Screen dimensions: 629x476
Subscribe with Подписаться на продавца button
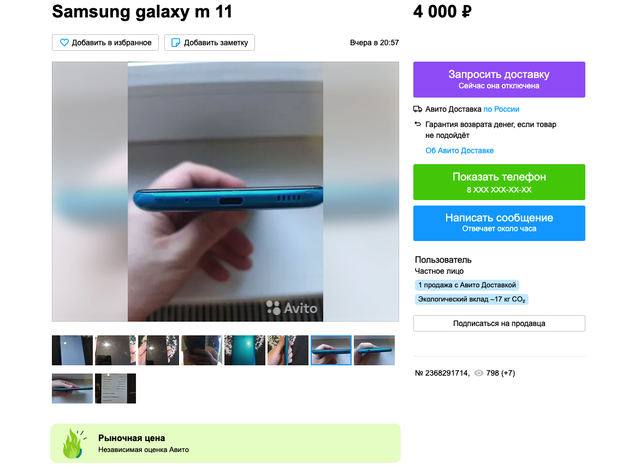[x=499, y=323]
